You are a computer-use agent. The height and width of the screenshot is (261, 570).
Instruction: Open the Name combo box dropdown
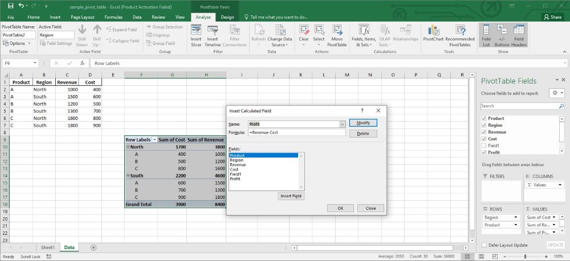pyautogui.click(x=342, y=124)
